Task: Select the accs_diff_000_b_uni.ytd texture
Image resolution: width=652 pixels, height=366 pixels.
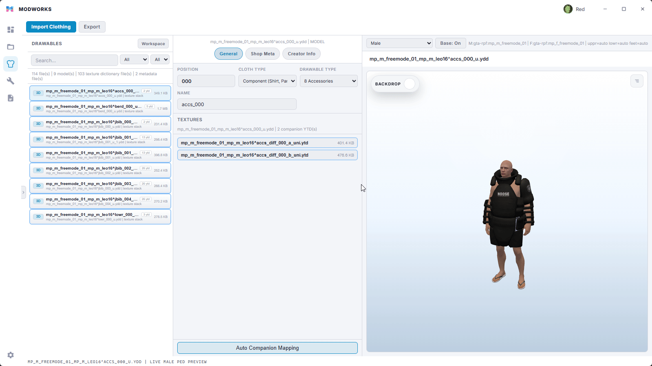Action: (267, 155)
